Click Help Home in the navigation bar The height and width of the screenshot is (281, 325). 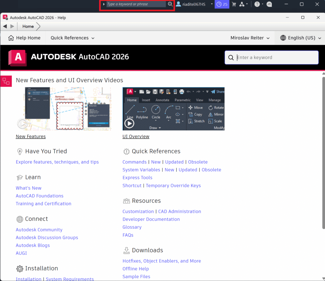(27, 38)
